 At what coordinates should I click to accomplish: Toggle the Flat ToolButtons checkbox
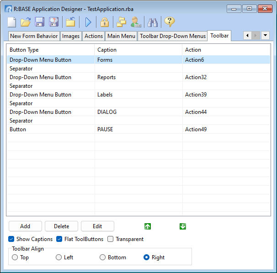click(x=59, y=239)
